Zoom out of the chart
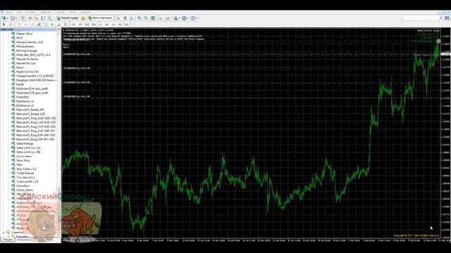 click(x=146, y=18)
